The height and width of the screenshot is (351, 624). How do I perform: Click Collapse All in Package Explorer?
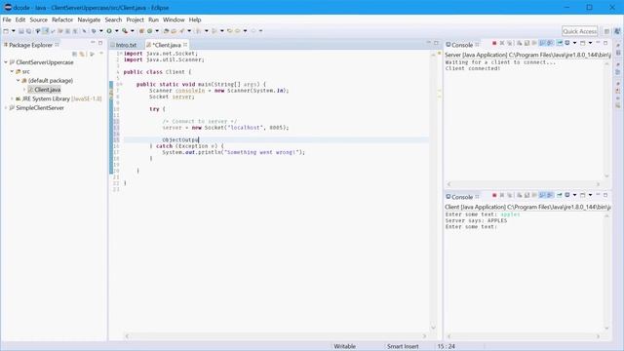pyautogui.click(x=74, y=54)
